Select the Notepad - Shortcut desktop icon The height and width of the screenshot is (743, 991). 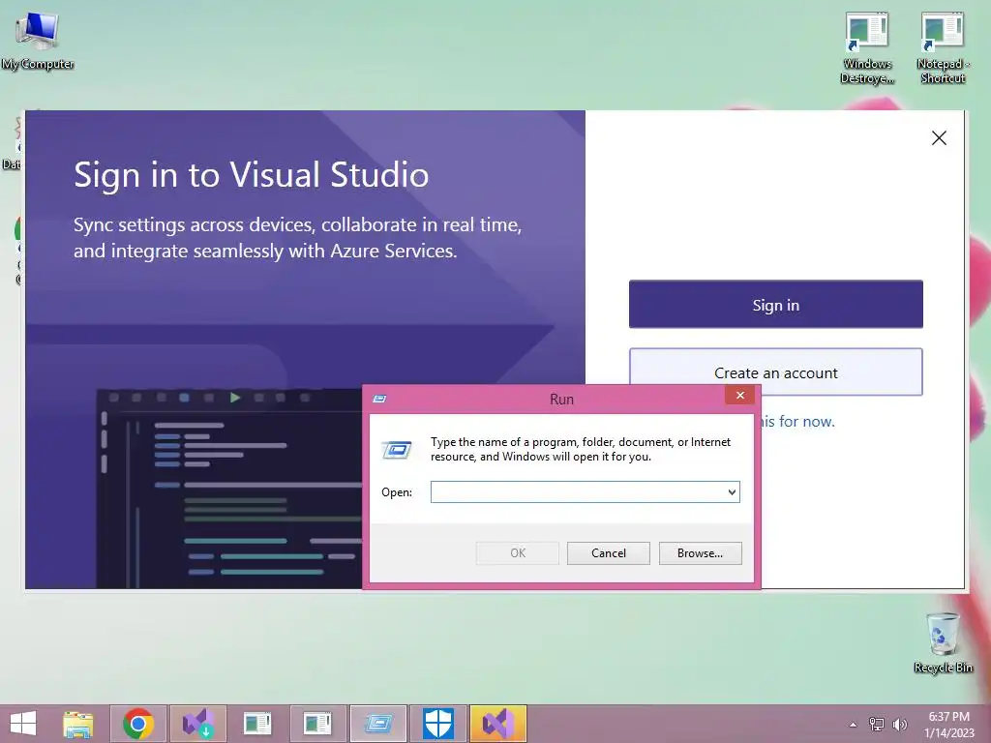tap(943, 48)
